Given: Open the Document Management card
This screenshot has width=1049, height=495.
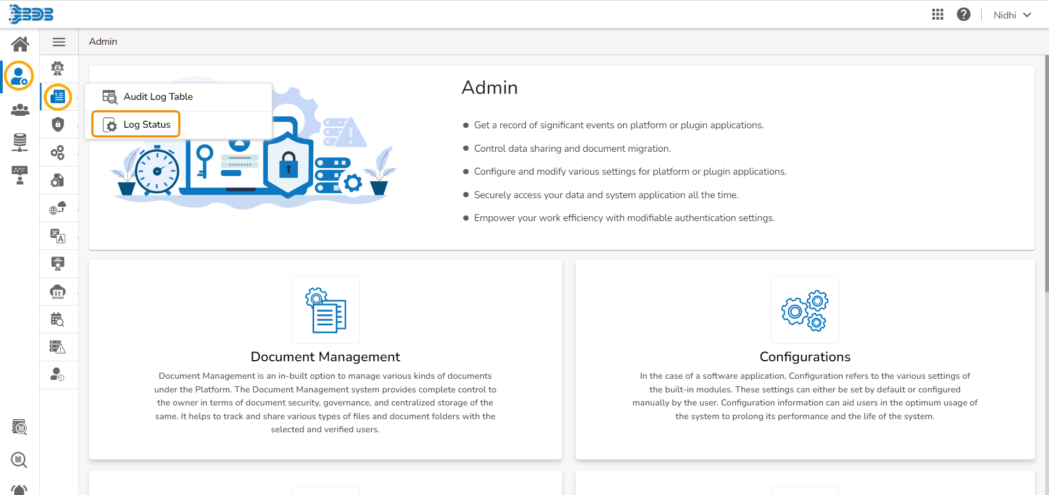Looking at the screenshot, I should (325, 357).
